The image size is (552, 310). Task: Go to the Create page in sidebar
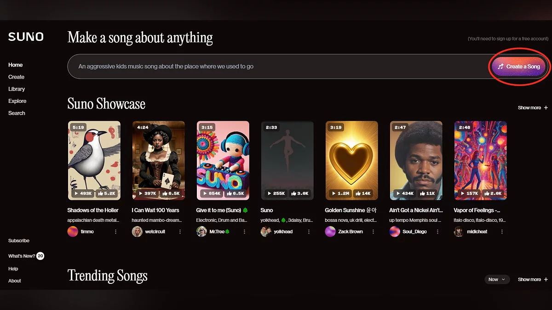(16, 77)
